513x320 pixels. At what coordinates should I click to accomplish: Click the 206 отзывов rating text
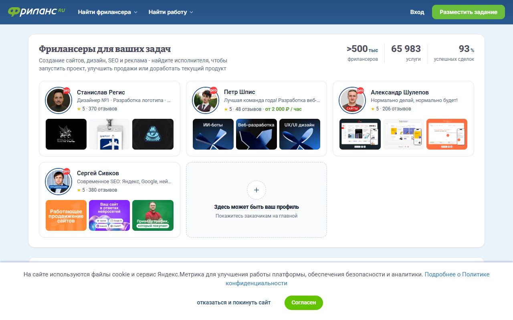397,109
